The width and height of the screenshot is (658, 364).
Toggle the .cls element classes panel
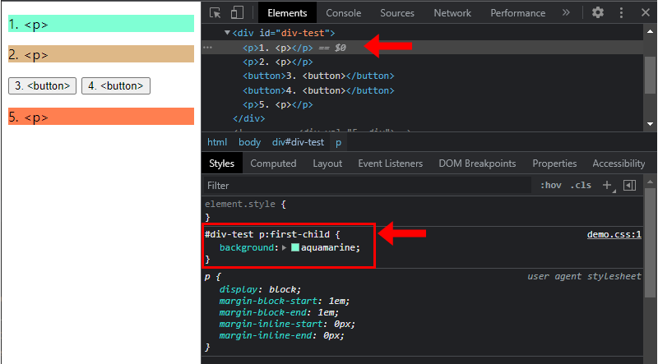click(x=581, y=185)
